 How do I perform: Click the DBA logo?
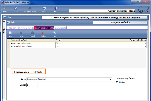143,10
